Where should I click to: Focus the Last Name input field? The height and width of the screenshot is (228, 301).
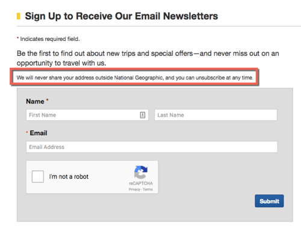[x=216, y=115]
